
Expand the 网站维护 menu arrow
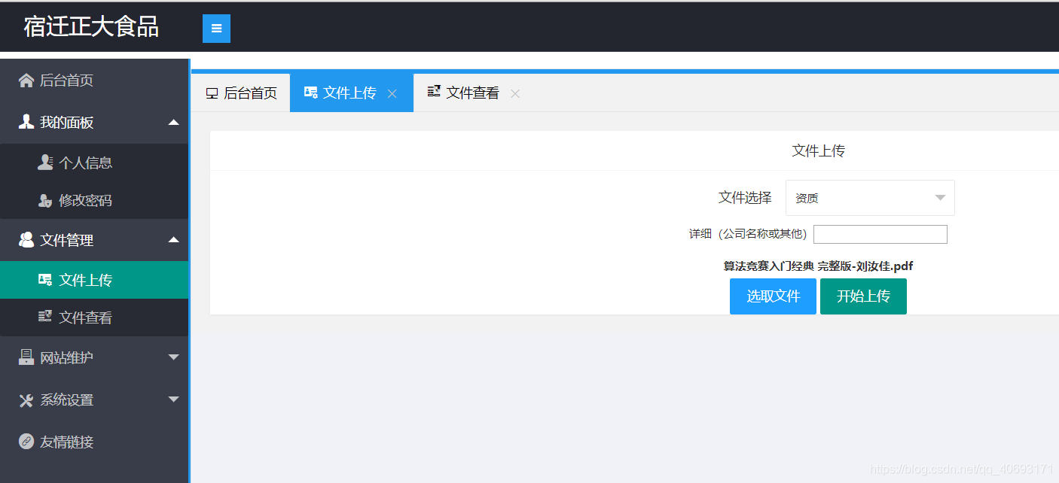(174, 357)
